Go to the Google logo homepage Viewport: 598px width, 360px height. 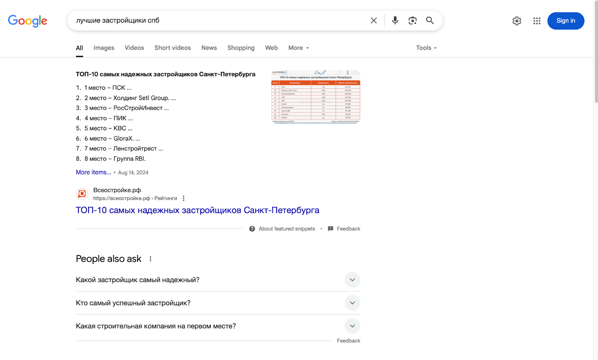coord(28,21)
